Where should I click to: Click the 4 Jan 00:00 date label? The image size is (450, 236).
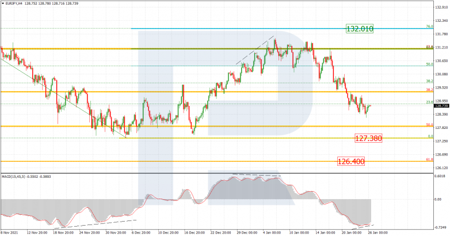(x=272, y=233)
